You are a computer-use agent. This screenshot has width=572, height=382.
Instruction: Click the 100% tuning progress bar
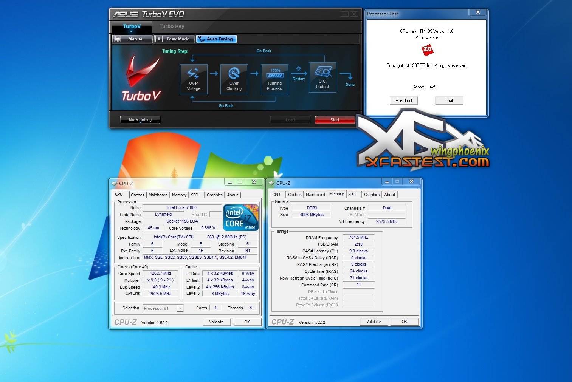pyautogui.click(x=275, y=75)
